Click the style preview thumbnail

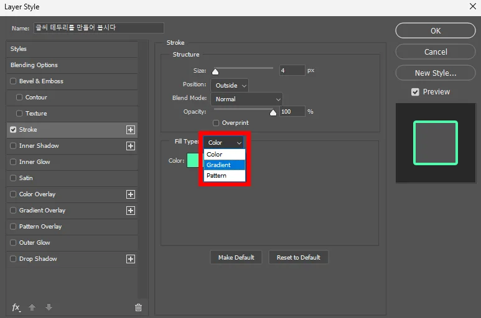[436, 143]
